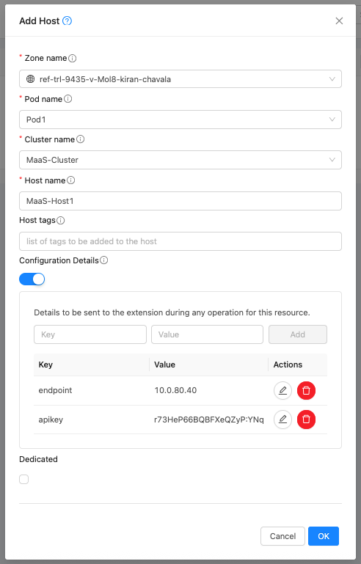361x564 pixels.
Task: Open the Cluster name dropdown showing MaaS-Cluster
Action: tap(180, 160)
